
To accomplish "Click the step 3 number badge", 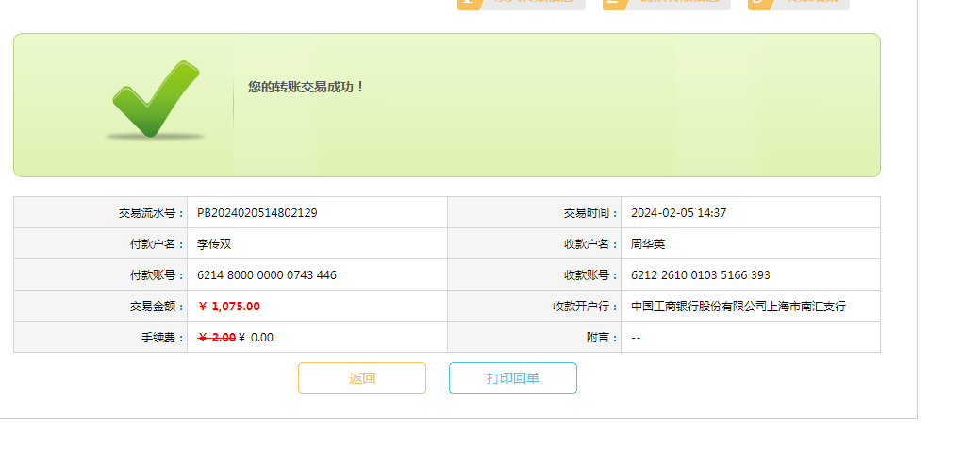I will (x=759, y=3).
